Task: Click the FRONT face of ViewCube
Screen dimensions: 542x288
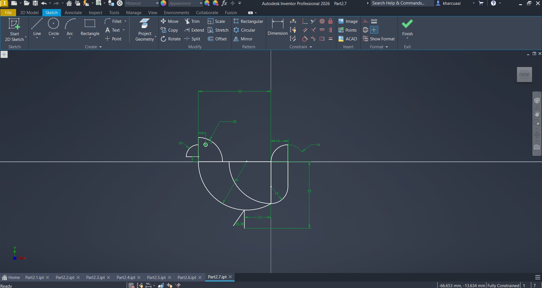Action: tap(524, 75)
